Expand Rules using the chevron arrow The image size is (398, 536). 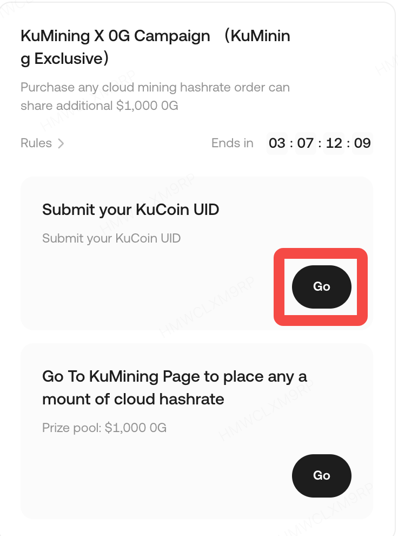pos(61,143)
